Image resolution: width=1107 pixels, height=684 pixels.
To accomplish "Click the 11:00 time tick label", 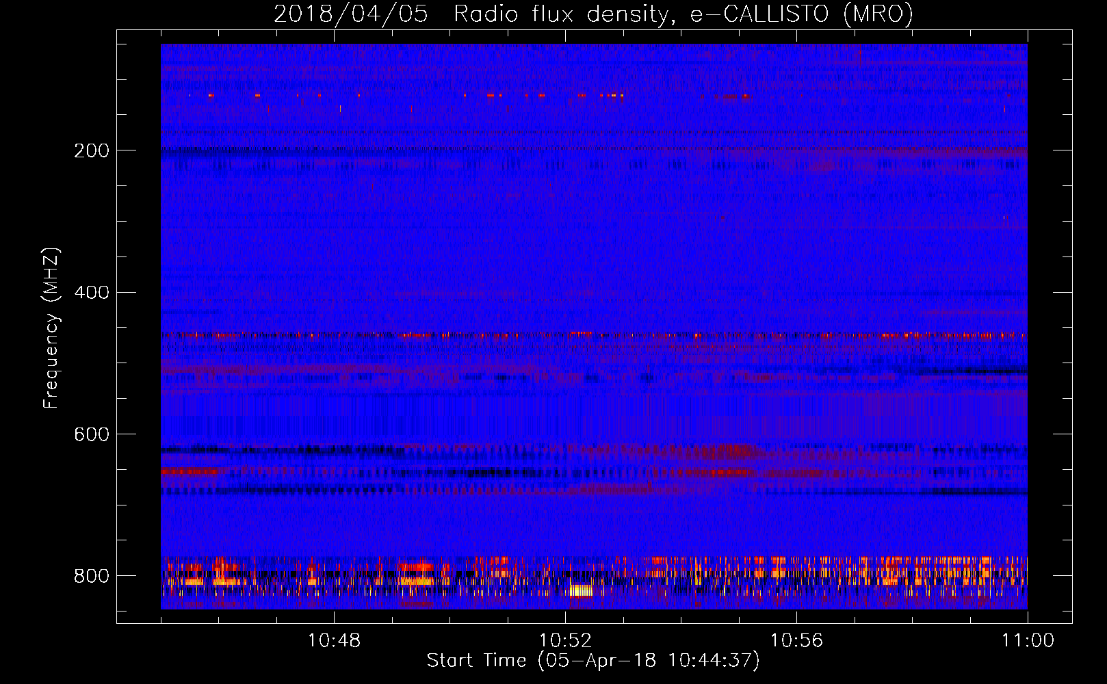I will click(1028, 641).
